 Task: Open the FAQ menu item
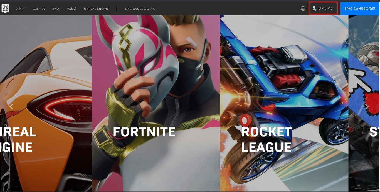56,9
